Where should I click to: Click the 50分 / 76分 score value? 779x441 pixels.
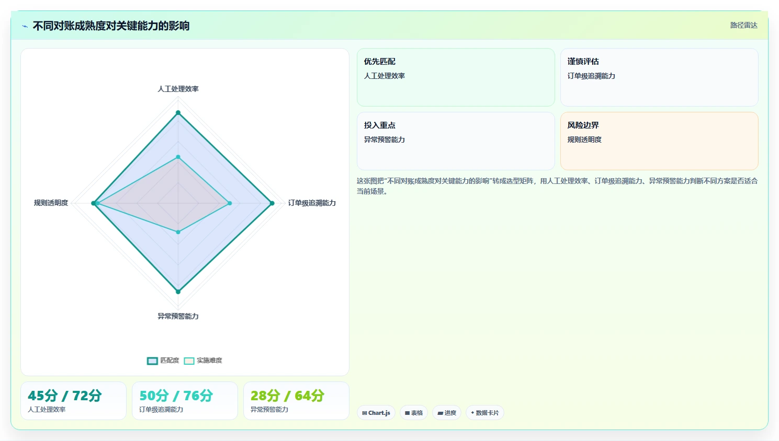click(x=176, y=396)
